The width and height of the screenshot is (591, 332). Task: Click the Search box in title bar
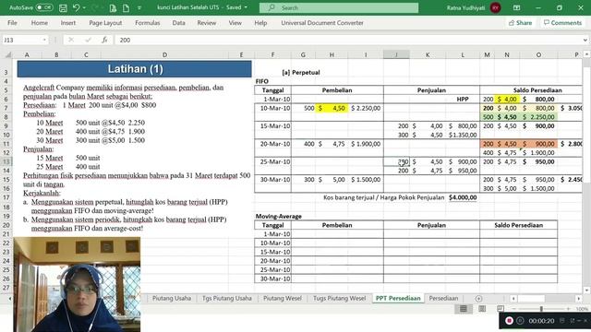pyautogui.click(x=339, y=7)
